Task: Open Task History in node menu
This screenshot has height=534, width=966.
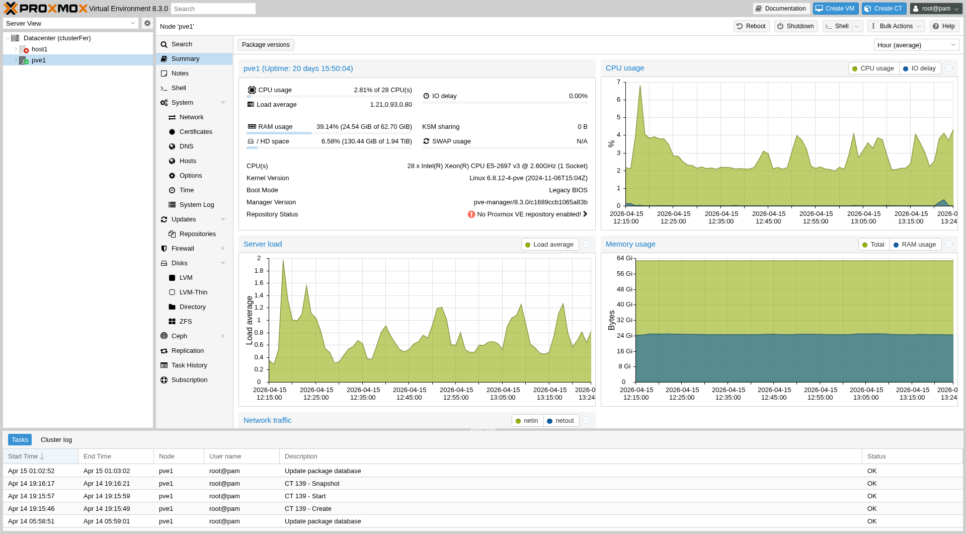Action: [189, 365]
